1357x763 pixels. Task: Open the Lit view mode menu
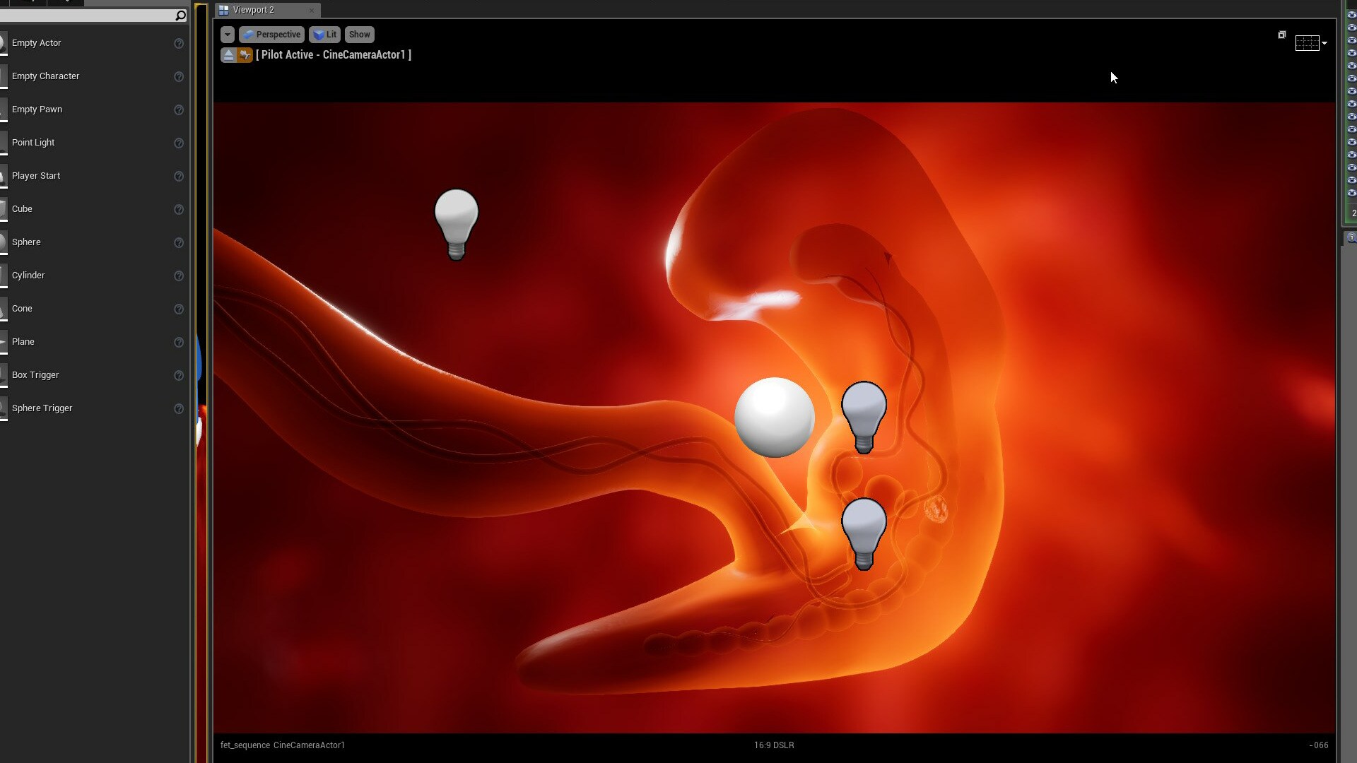(325, 35)
